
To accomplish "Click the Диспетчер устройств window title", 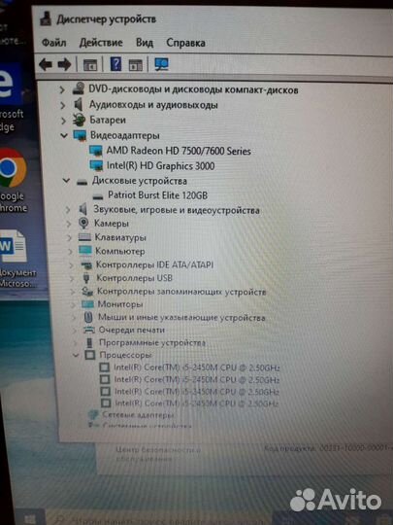I will 107,19.
